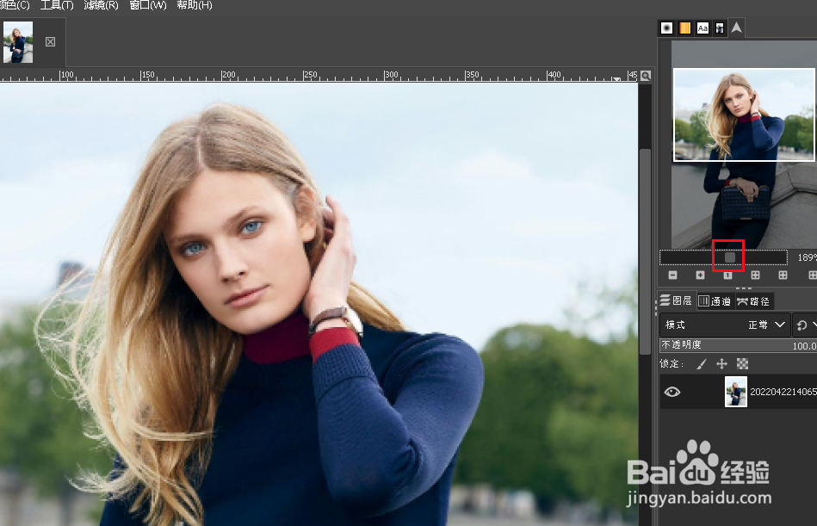This screenshot has height=526, width=817.
Task: Click the zoom-on-resize magnifier at ruler corner
Action: 646,76
